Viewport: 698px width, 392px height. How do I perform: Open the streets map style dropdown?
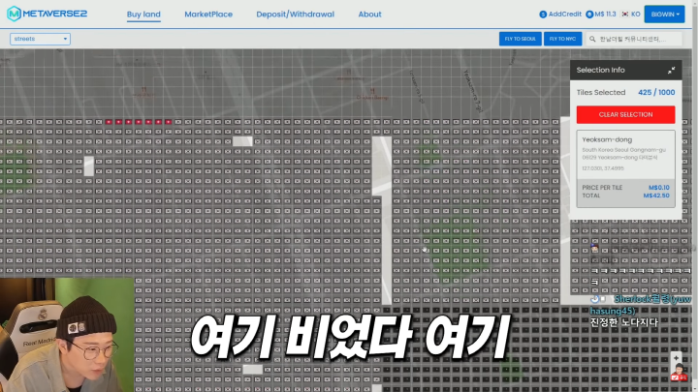(40, 39)
